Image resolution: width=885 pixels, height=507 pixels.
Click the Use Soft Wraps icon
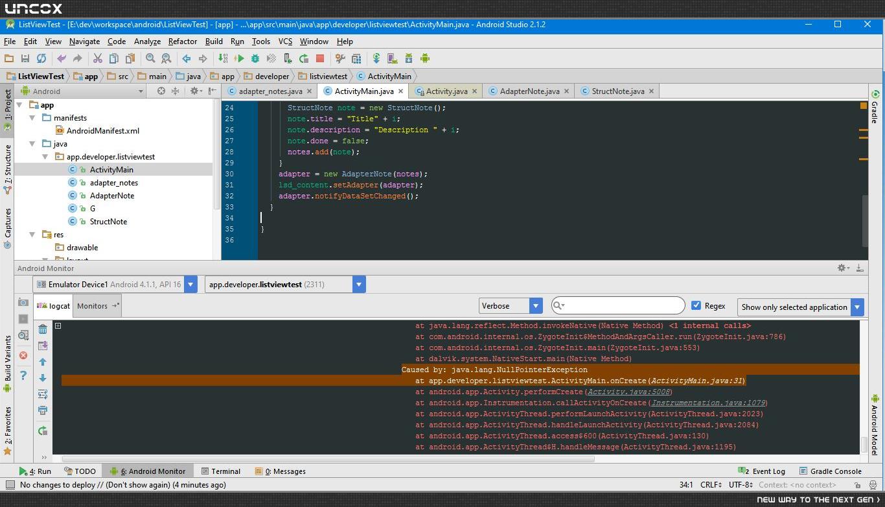[43, 394]
